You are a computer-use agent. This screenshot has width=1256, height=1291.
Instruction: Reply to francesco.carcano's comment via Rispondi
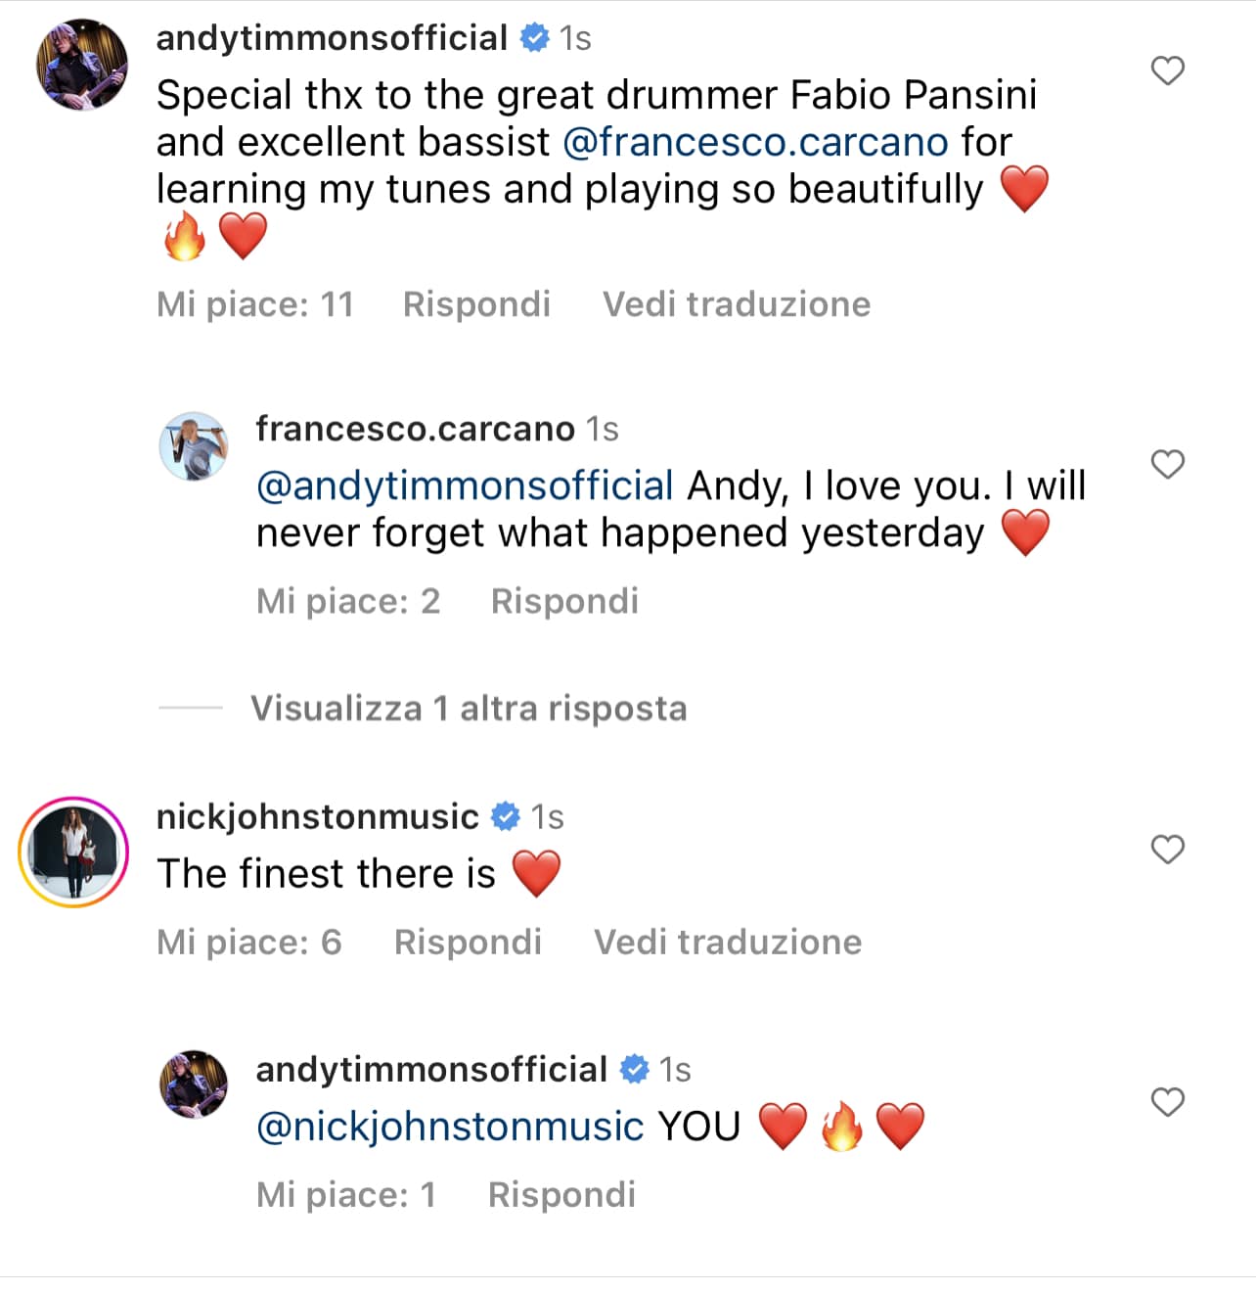coord(564,601)
